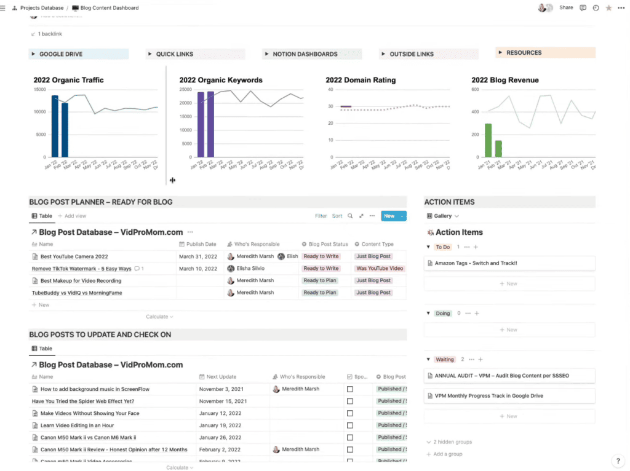Open the Doing group options dots
The width and height of the screenshot is (630, 471).
[x=468, y=313]
